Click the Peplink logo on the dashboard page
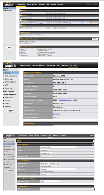The height and width of the screenshot is (195, 104). [9, 4]
